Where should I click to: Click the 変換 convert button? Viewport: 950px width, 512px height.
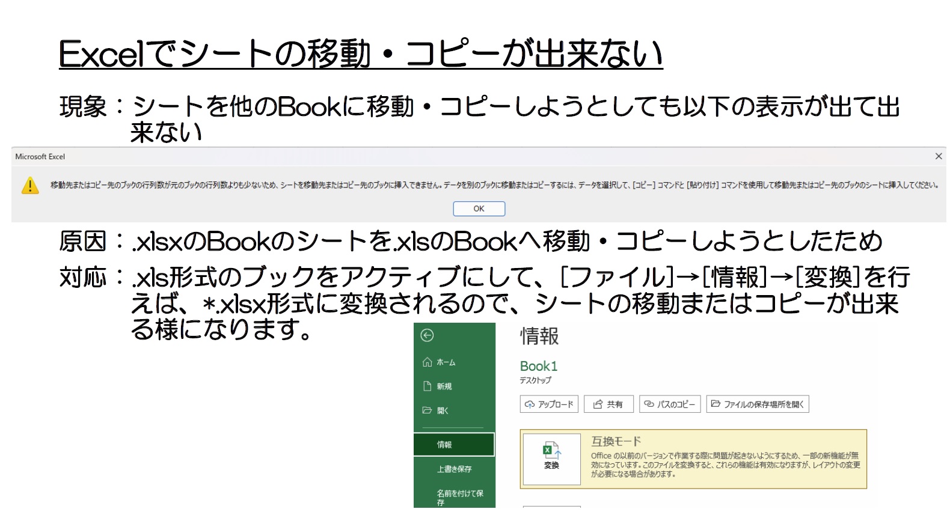coord(552,459)
